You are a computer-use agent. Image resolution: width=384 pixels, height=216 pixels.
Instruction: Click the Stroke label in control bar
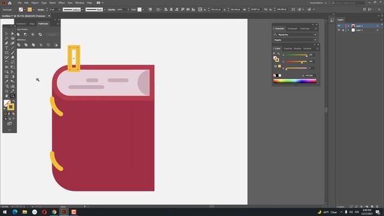click(x=41, y=10)
